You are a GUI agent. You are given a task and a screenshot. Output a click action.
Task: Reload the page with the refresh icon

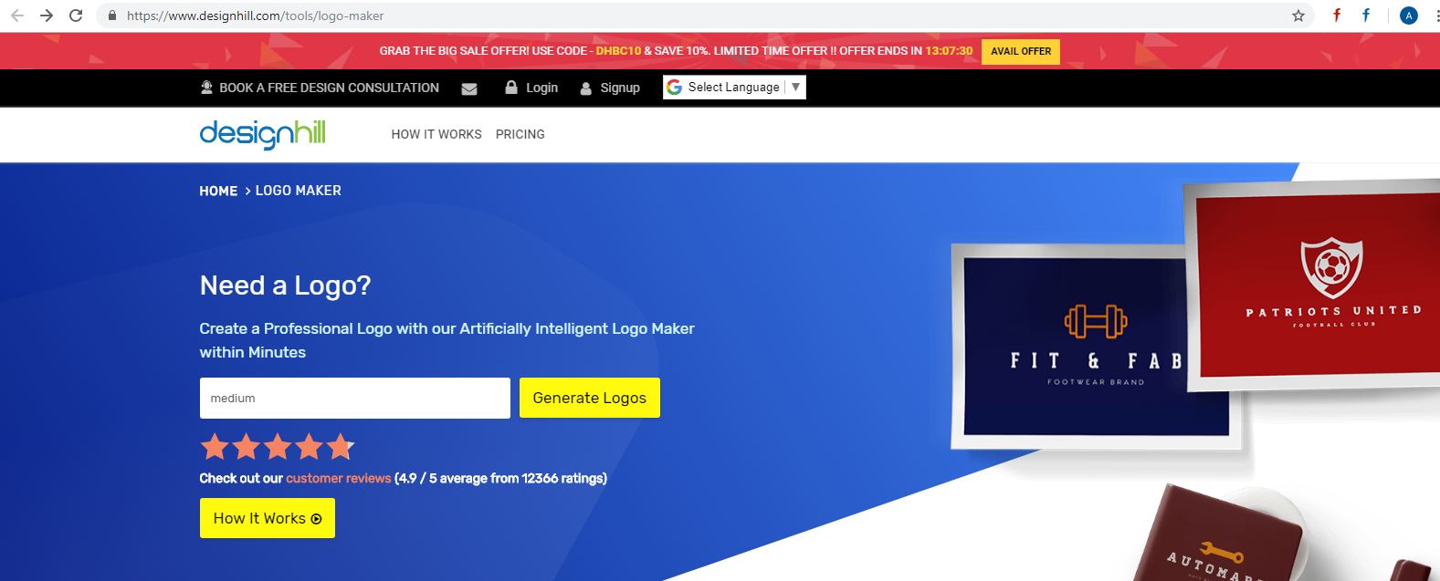click(76, 16)
